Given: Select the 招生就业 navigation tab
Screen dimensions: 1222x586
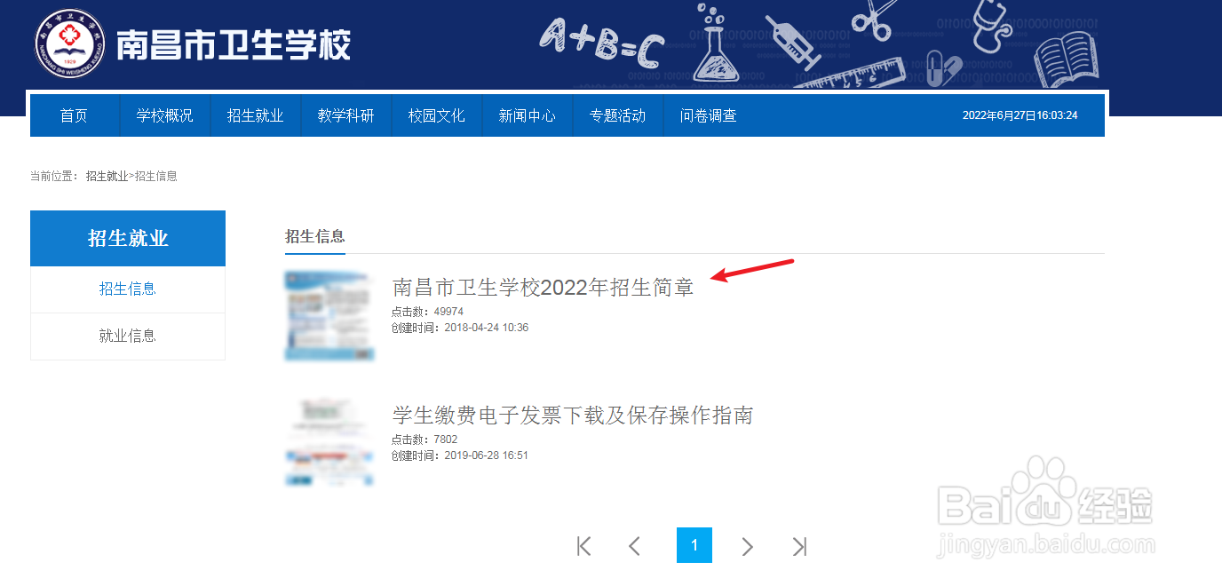Looking at the screenshot, I should tap(256, 115).
